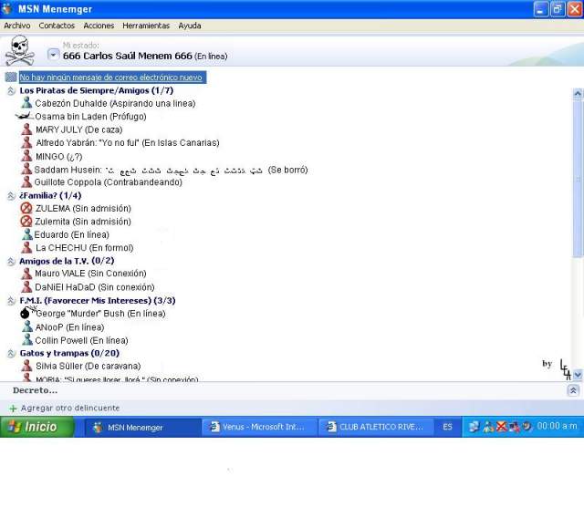This screenshot has width=584, height=507.
Task: Collapse the ¿Familia? contact group
Action: [x=11, y=196]
